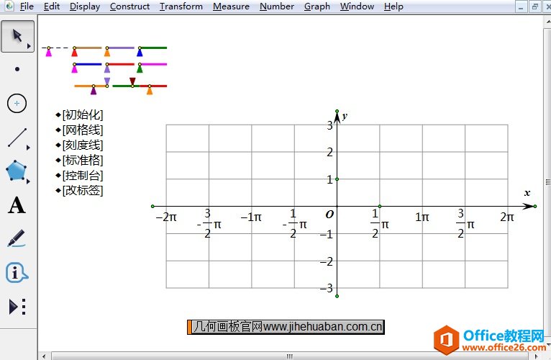
Task: Select the green point at ½π on x-axis
Action: click(x=380, y=206)
